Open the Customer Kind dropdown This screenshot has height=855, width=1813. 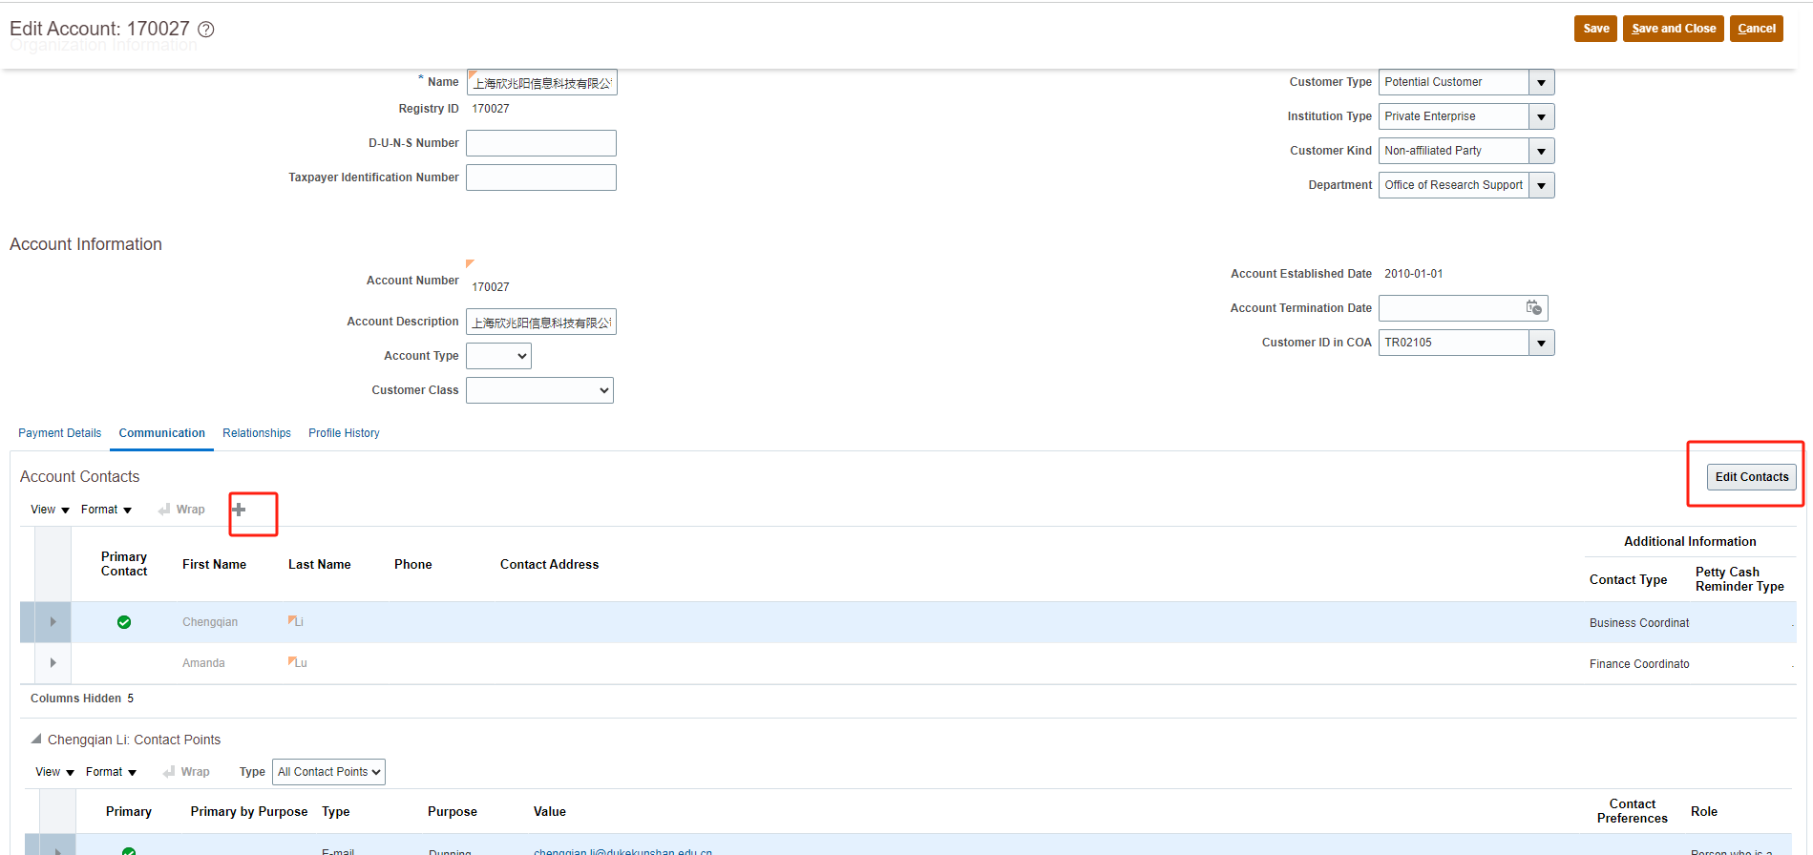1541,151
